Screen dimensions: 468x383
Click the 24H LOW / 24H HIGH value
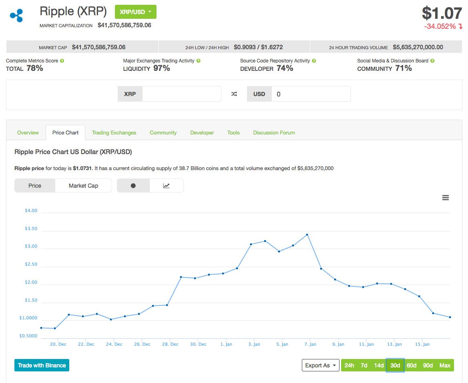point(258,47)
